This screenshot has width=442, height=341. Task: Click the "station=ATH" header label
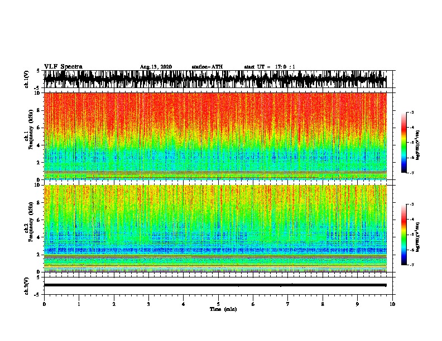pyautogui.click(x=207, y=67)
